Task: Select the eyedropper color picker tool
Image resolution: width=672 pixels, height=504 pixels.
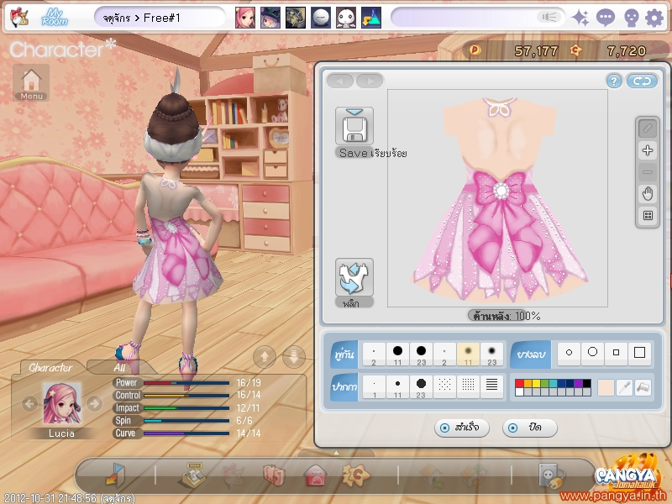Action: pos(624,387)
